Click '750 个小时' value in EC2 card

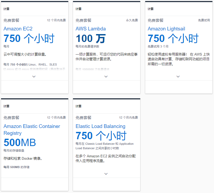29,39
